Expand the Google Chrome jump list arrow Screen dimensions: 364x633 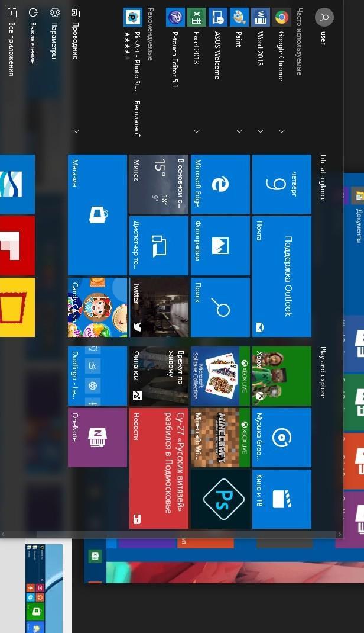(x=281, y=131)
